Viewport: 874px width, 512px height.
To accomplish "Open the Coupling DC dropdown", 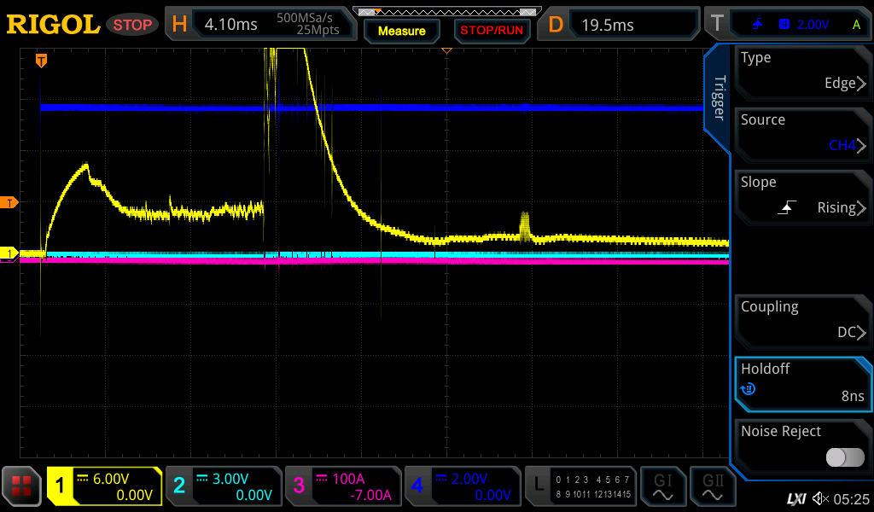I will tap(802, 320).
